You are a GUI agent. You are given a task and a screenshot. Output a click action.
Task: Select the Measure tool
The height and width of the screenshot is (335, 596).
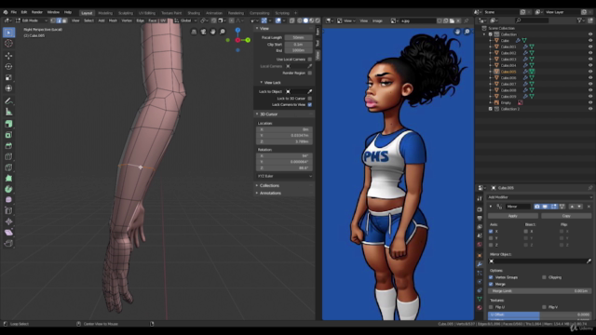8,112
